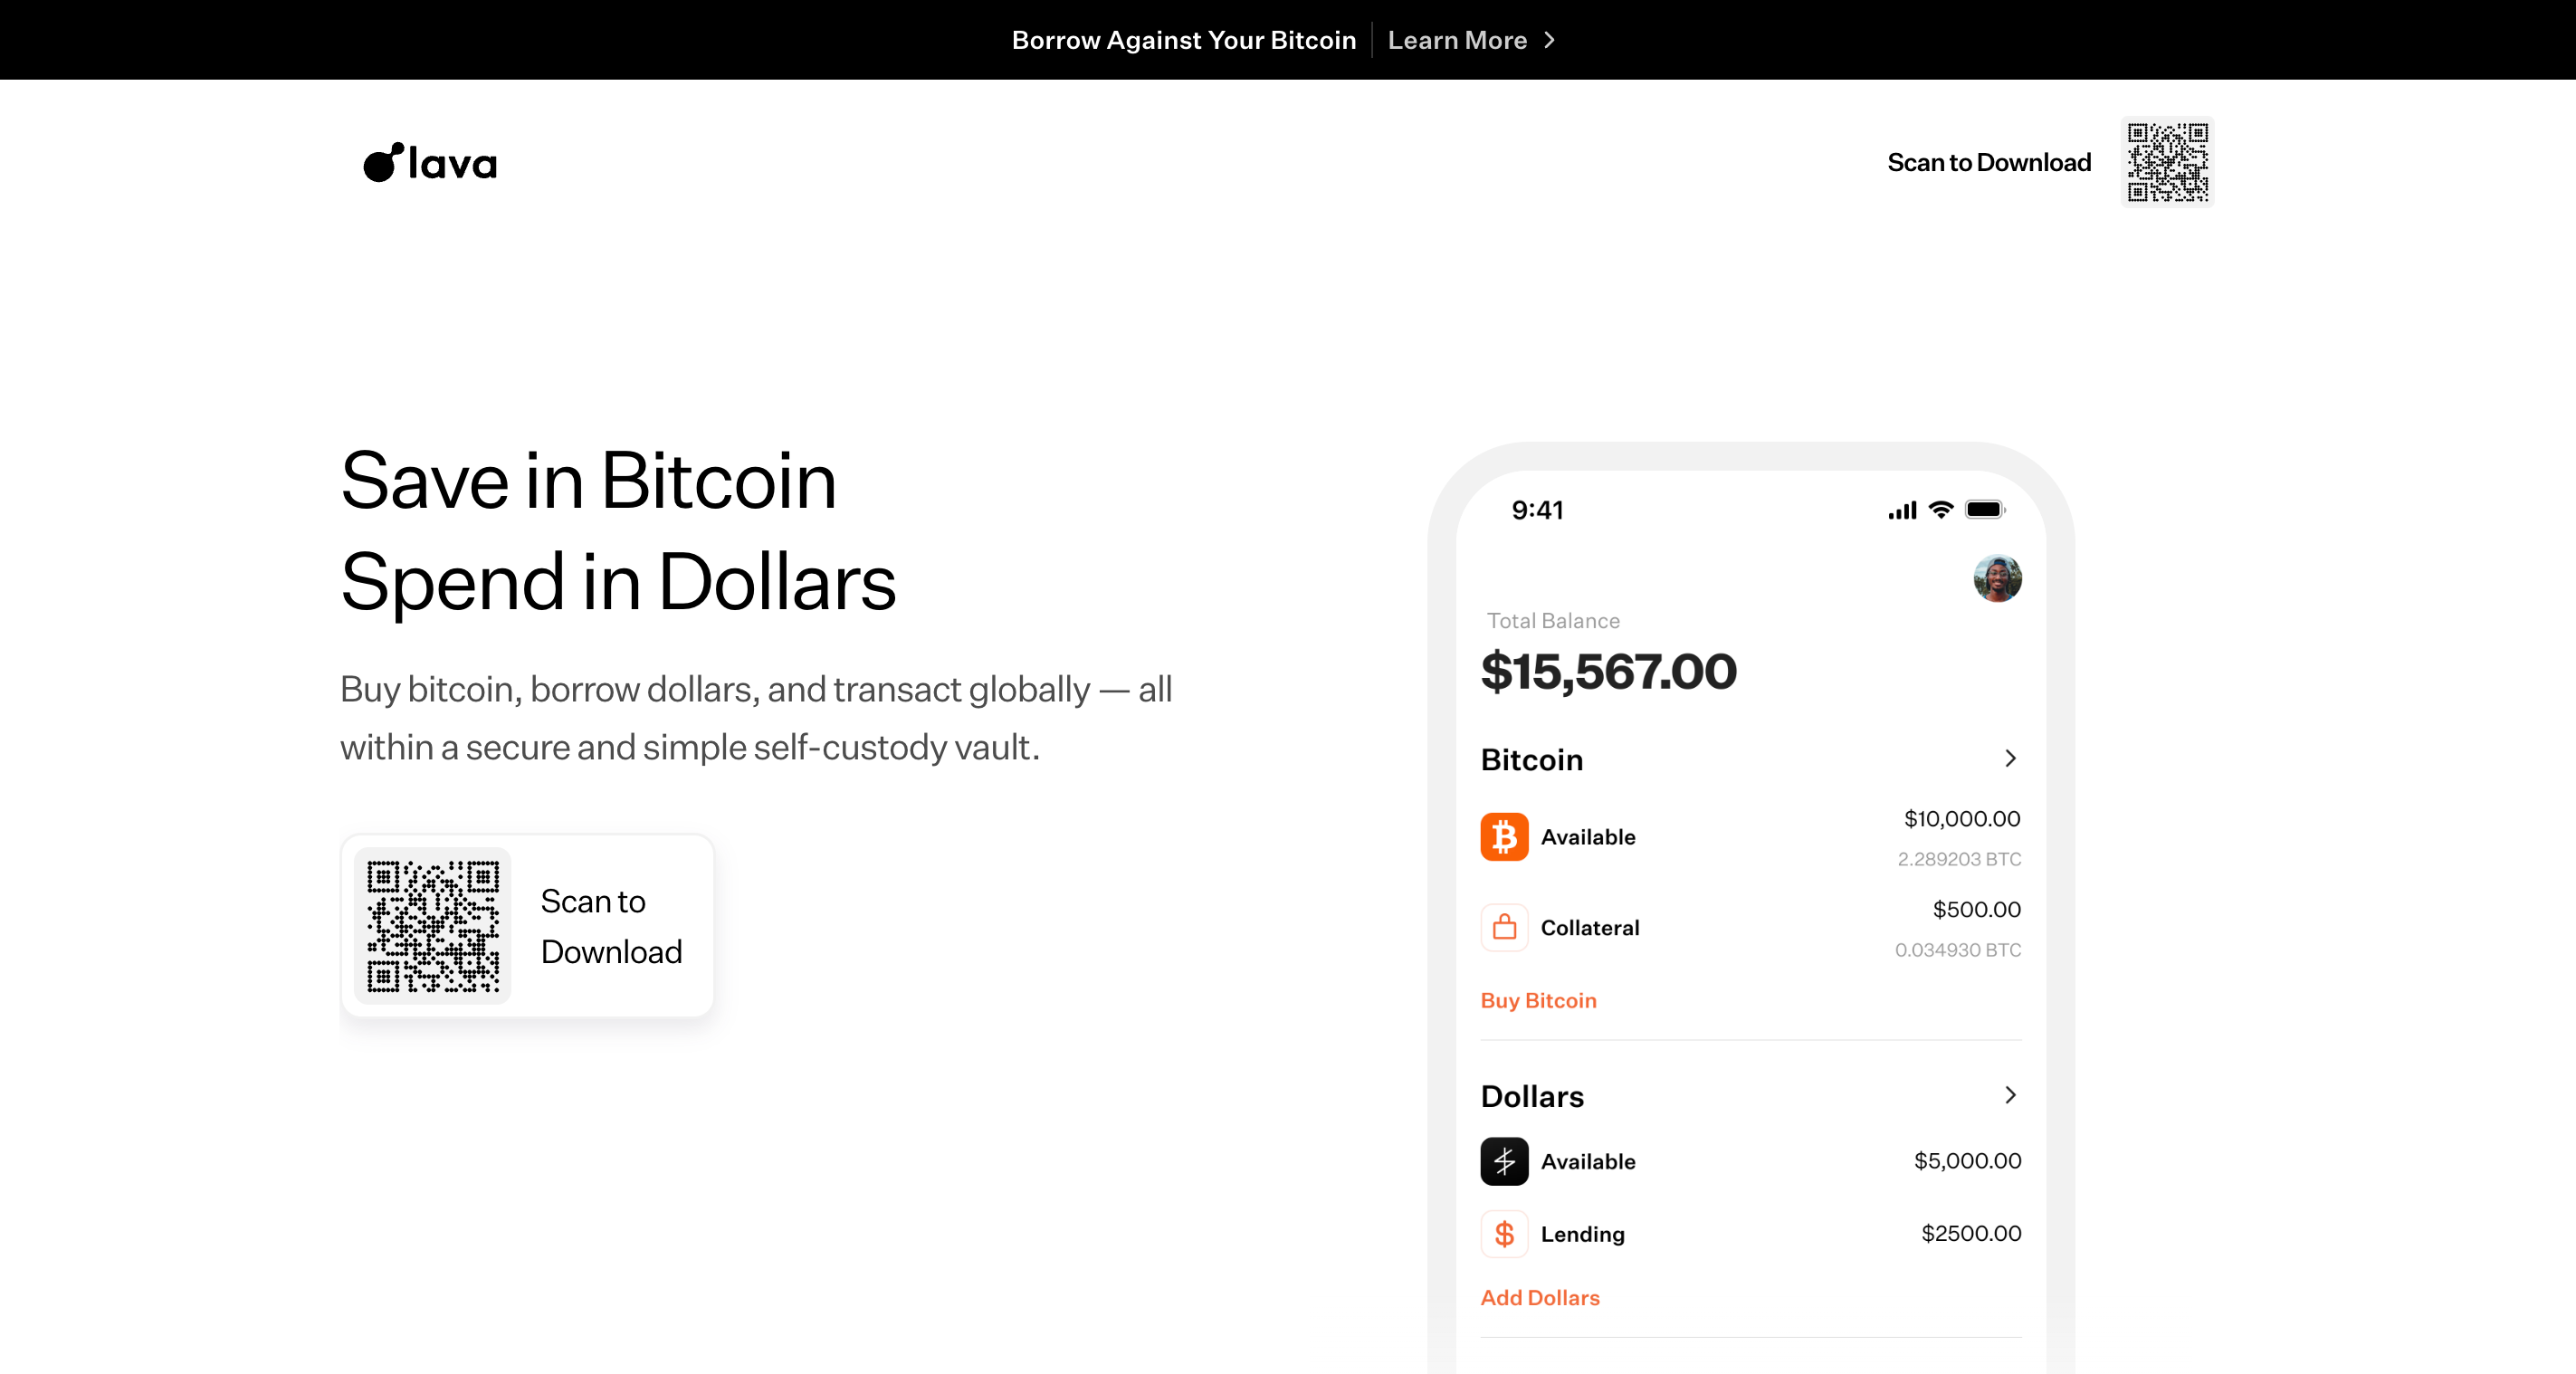Click Borrow Against Your Bitcoin banner text
2576x1374 pixels.
(1184, 40)
